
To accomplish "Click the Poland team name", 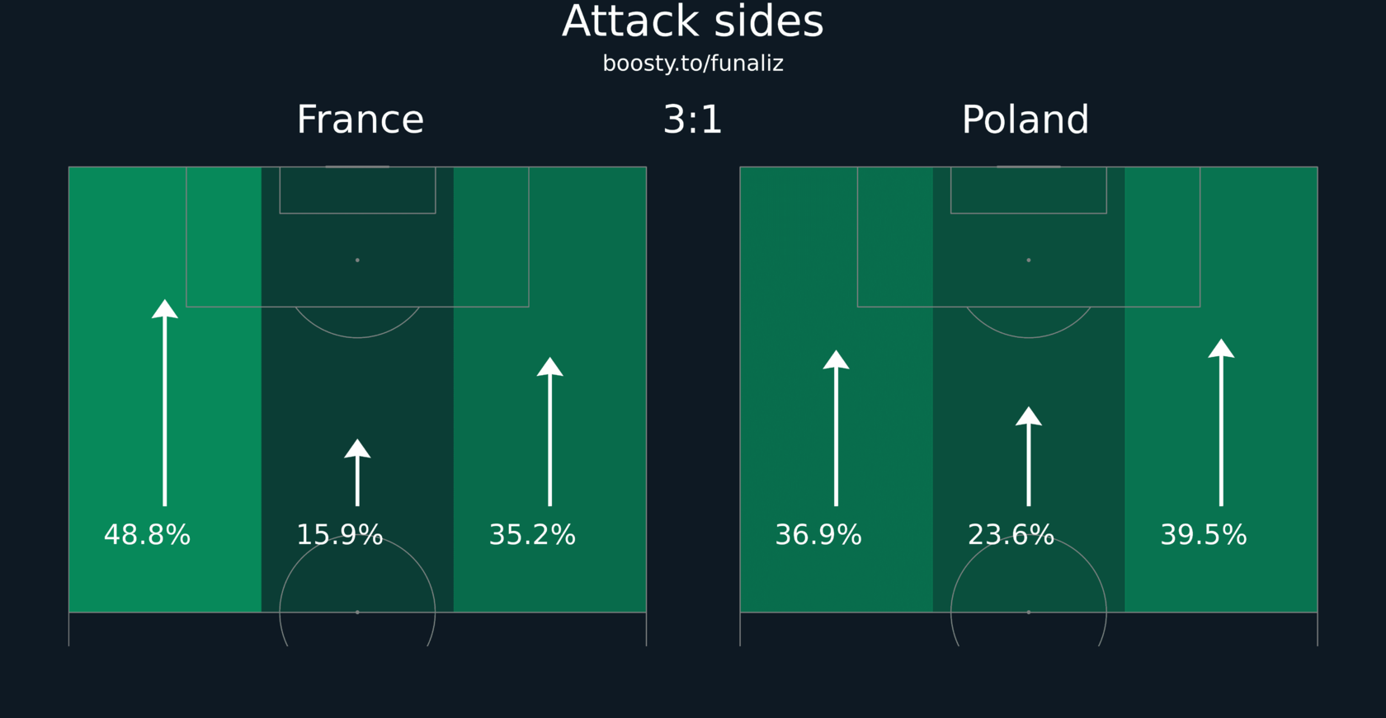I will pyautogui.click(x=1025, y=120).
